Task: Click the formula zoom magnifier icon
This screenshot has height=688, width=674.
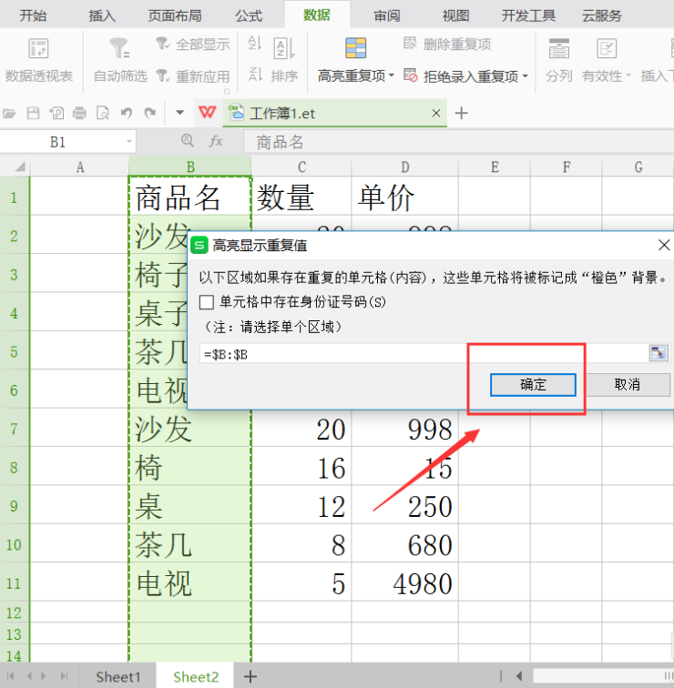Action: coord(188,140)
